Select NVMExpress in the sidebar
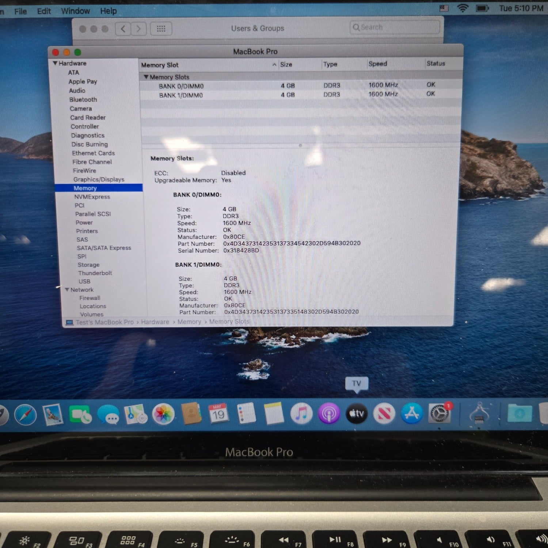Screen dimensions: 548x548 pos(92,197)
